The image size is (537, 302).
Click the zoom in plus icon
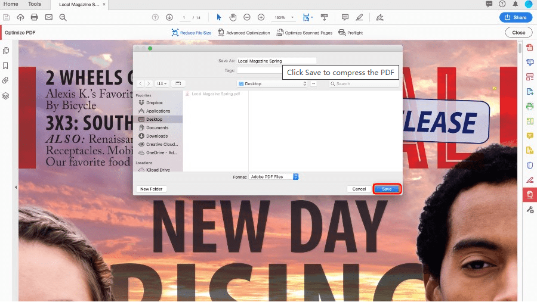pos(261,17)
